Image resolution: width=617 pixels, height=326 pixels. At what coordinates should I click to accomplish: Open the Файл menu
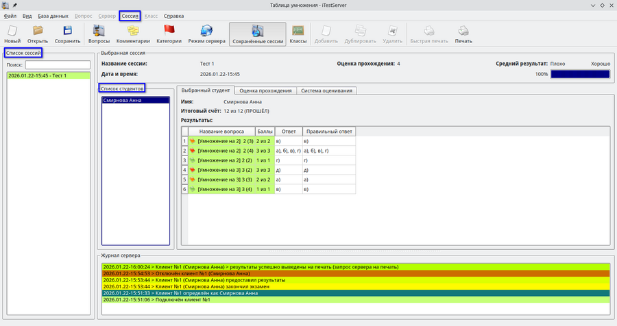(x=10, y=15)
